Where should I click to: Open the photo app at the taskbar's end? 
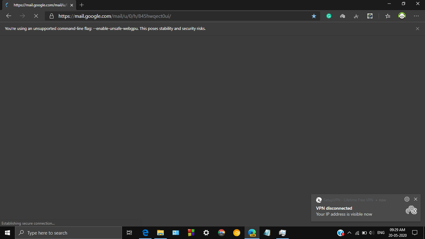pos(282,233)
